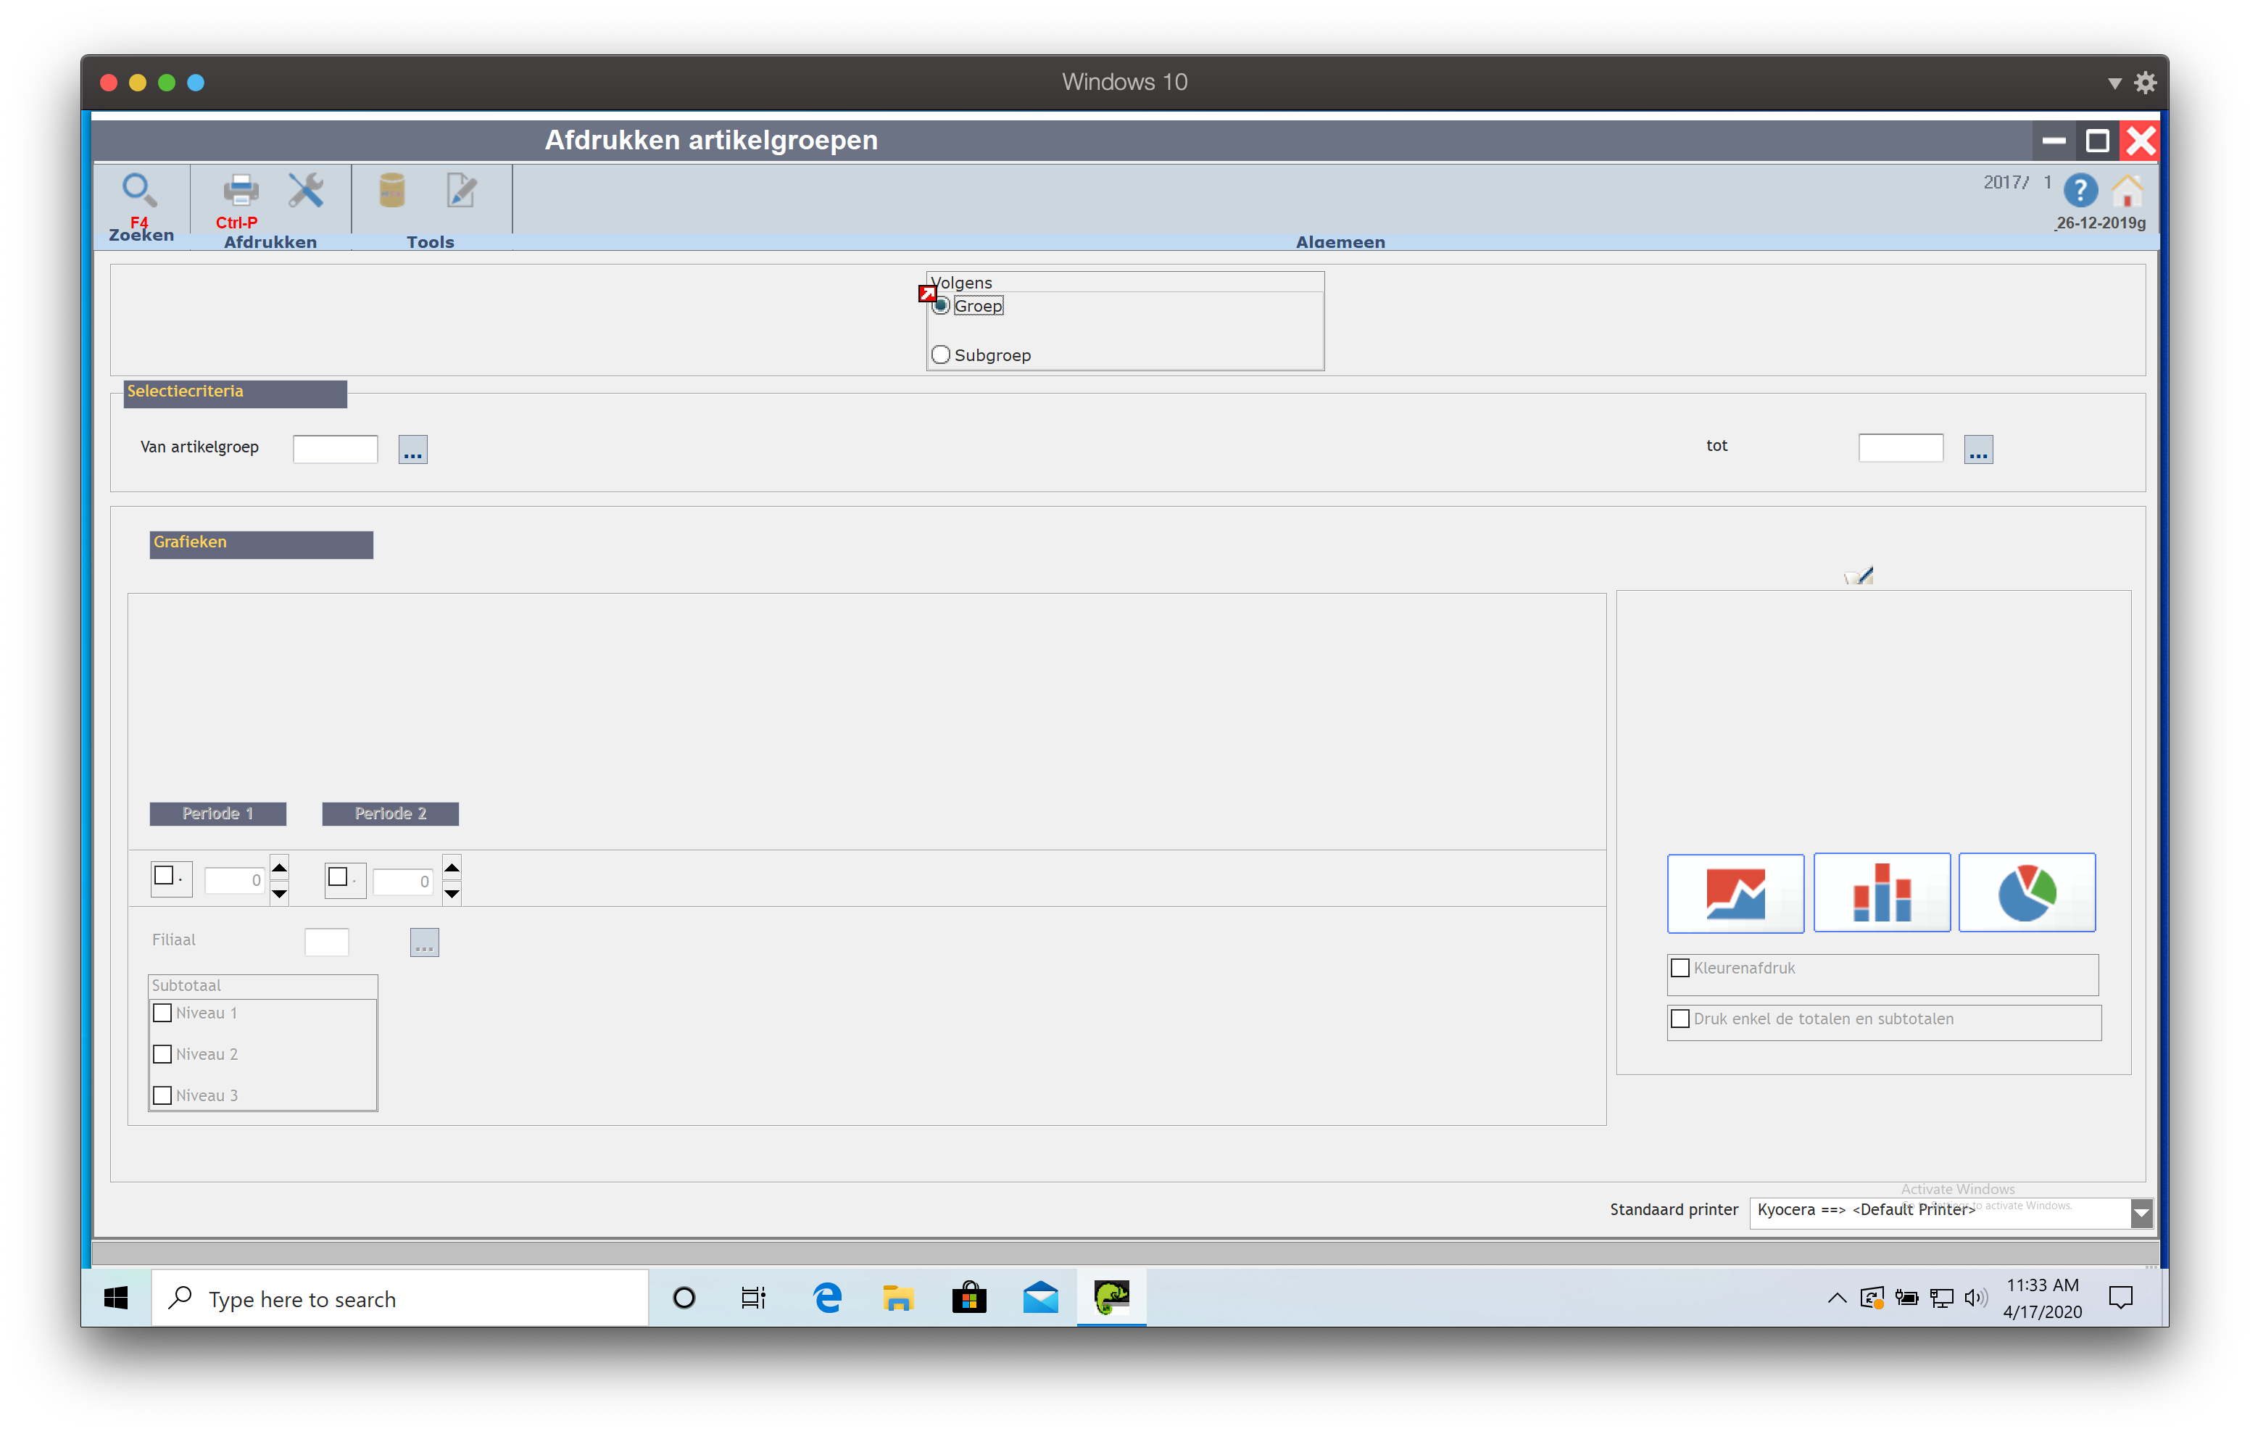
Task: Select the Subgroep radio button
Action: pos(941,355)
